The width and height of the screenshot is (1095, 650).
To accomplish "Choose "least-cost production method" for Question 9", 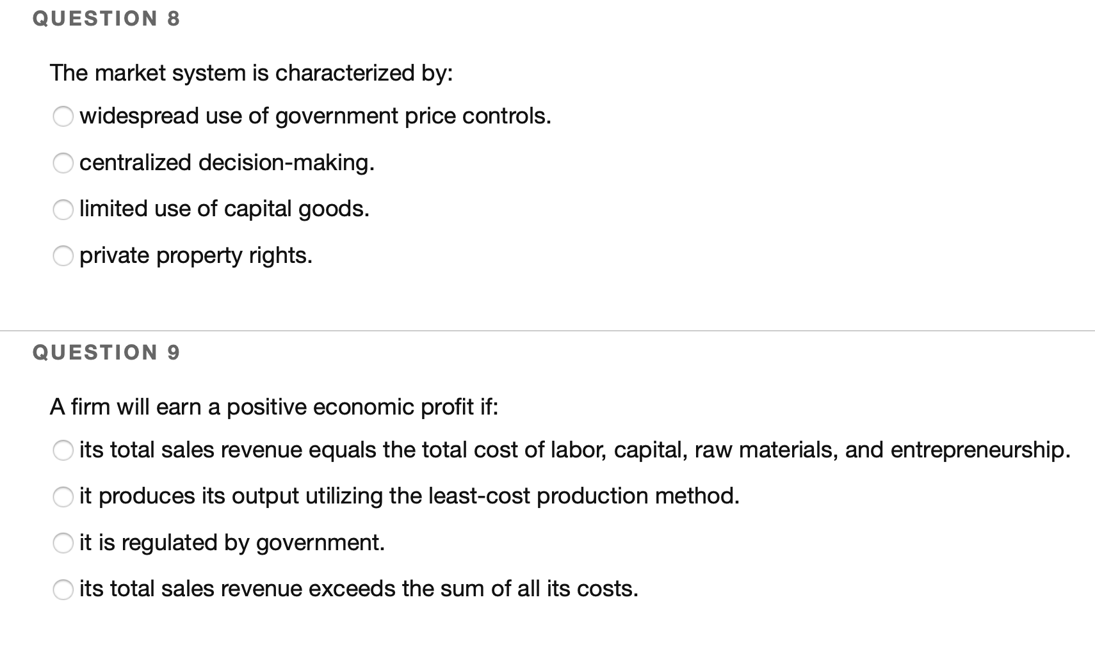I will [x=63, y=497].
